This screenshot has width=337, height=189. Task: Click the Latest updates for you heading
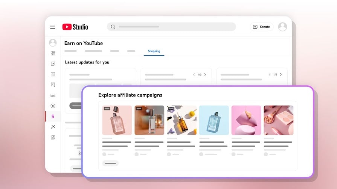[x=87, y=62]
